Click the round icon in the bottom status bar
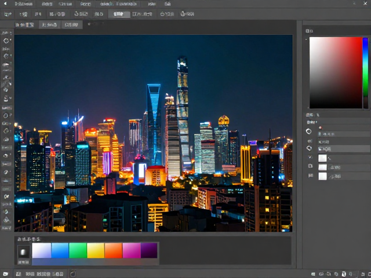371x278 pixels. [x=73, y=274]
